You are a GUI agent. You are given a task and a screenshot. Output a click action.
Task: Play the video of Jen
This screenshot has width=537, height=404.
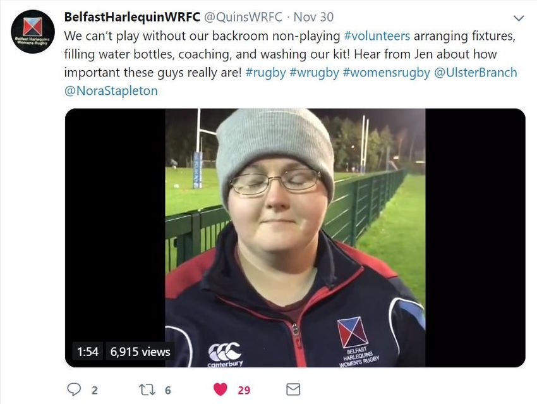pyautogui.click(x=295, y=238)
